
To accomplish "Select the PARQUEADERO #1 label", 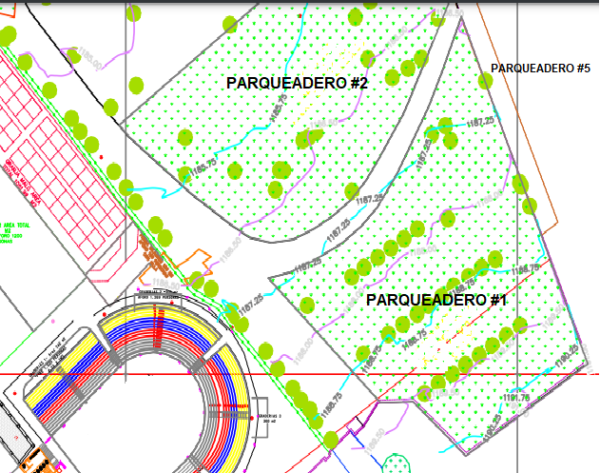I will click(x=437, y=300).
